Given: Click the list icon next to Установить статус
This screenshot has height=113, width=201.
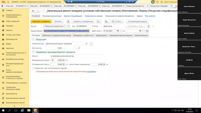Looking at the screenshot, I should point(149,26).
